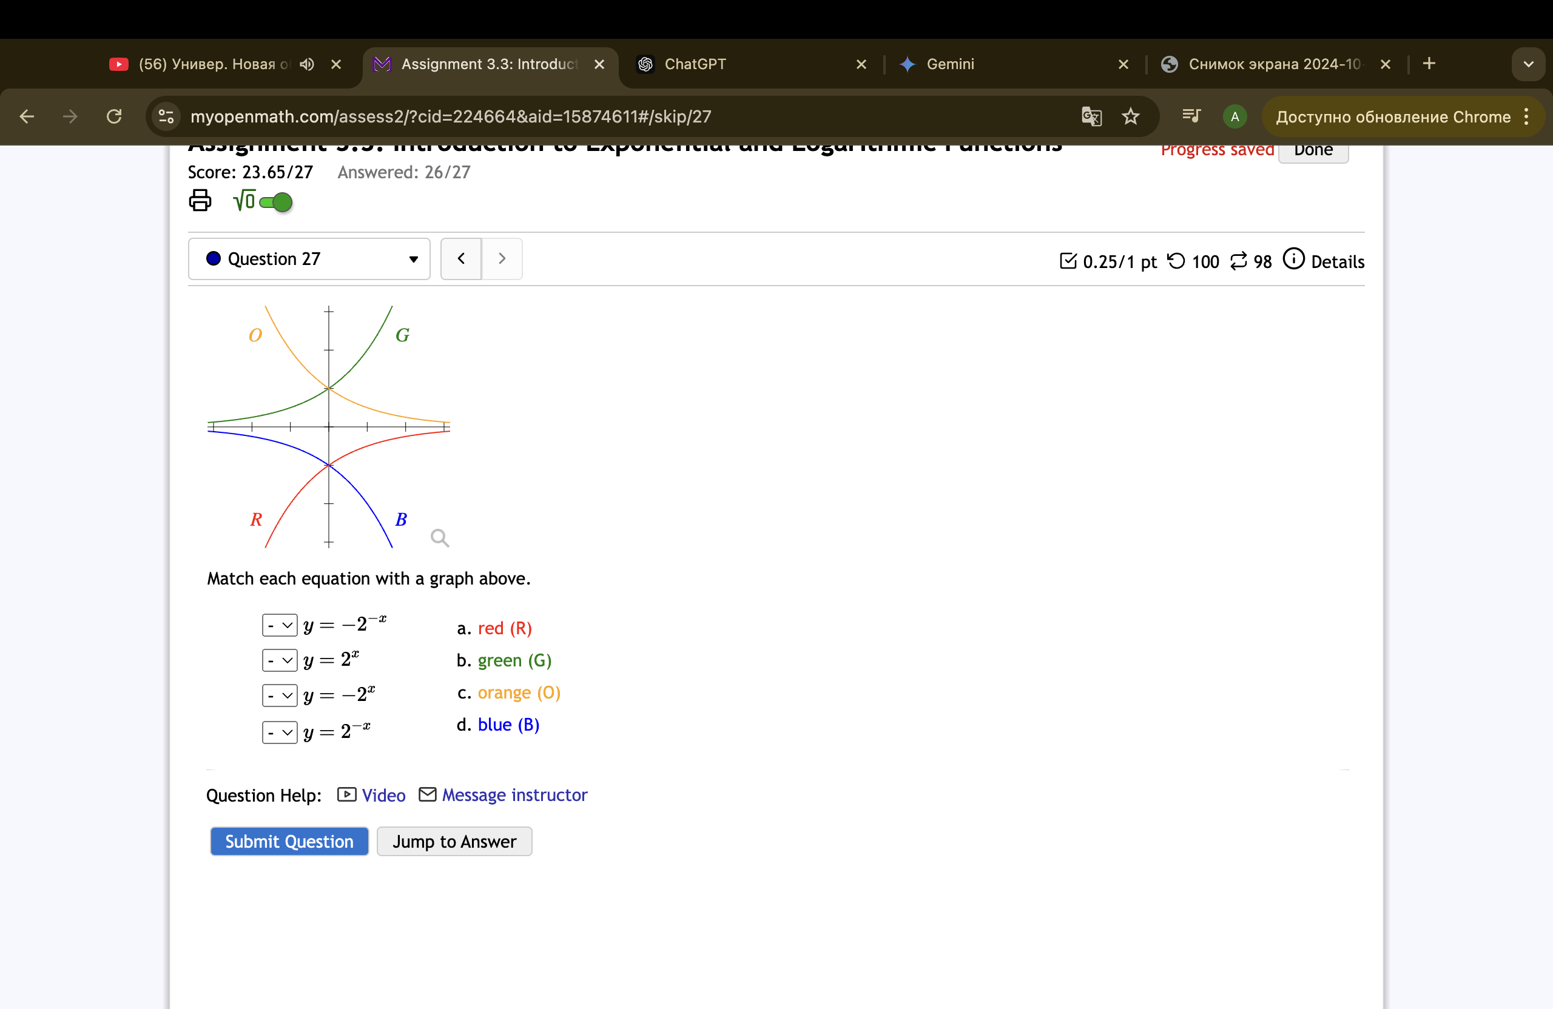The image size is (1553, 1009).
Task: Click the graph of exponential curves
Action: 329,426
